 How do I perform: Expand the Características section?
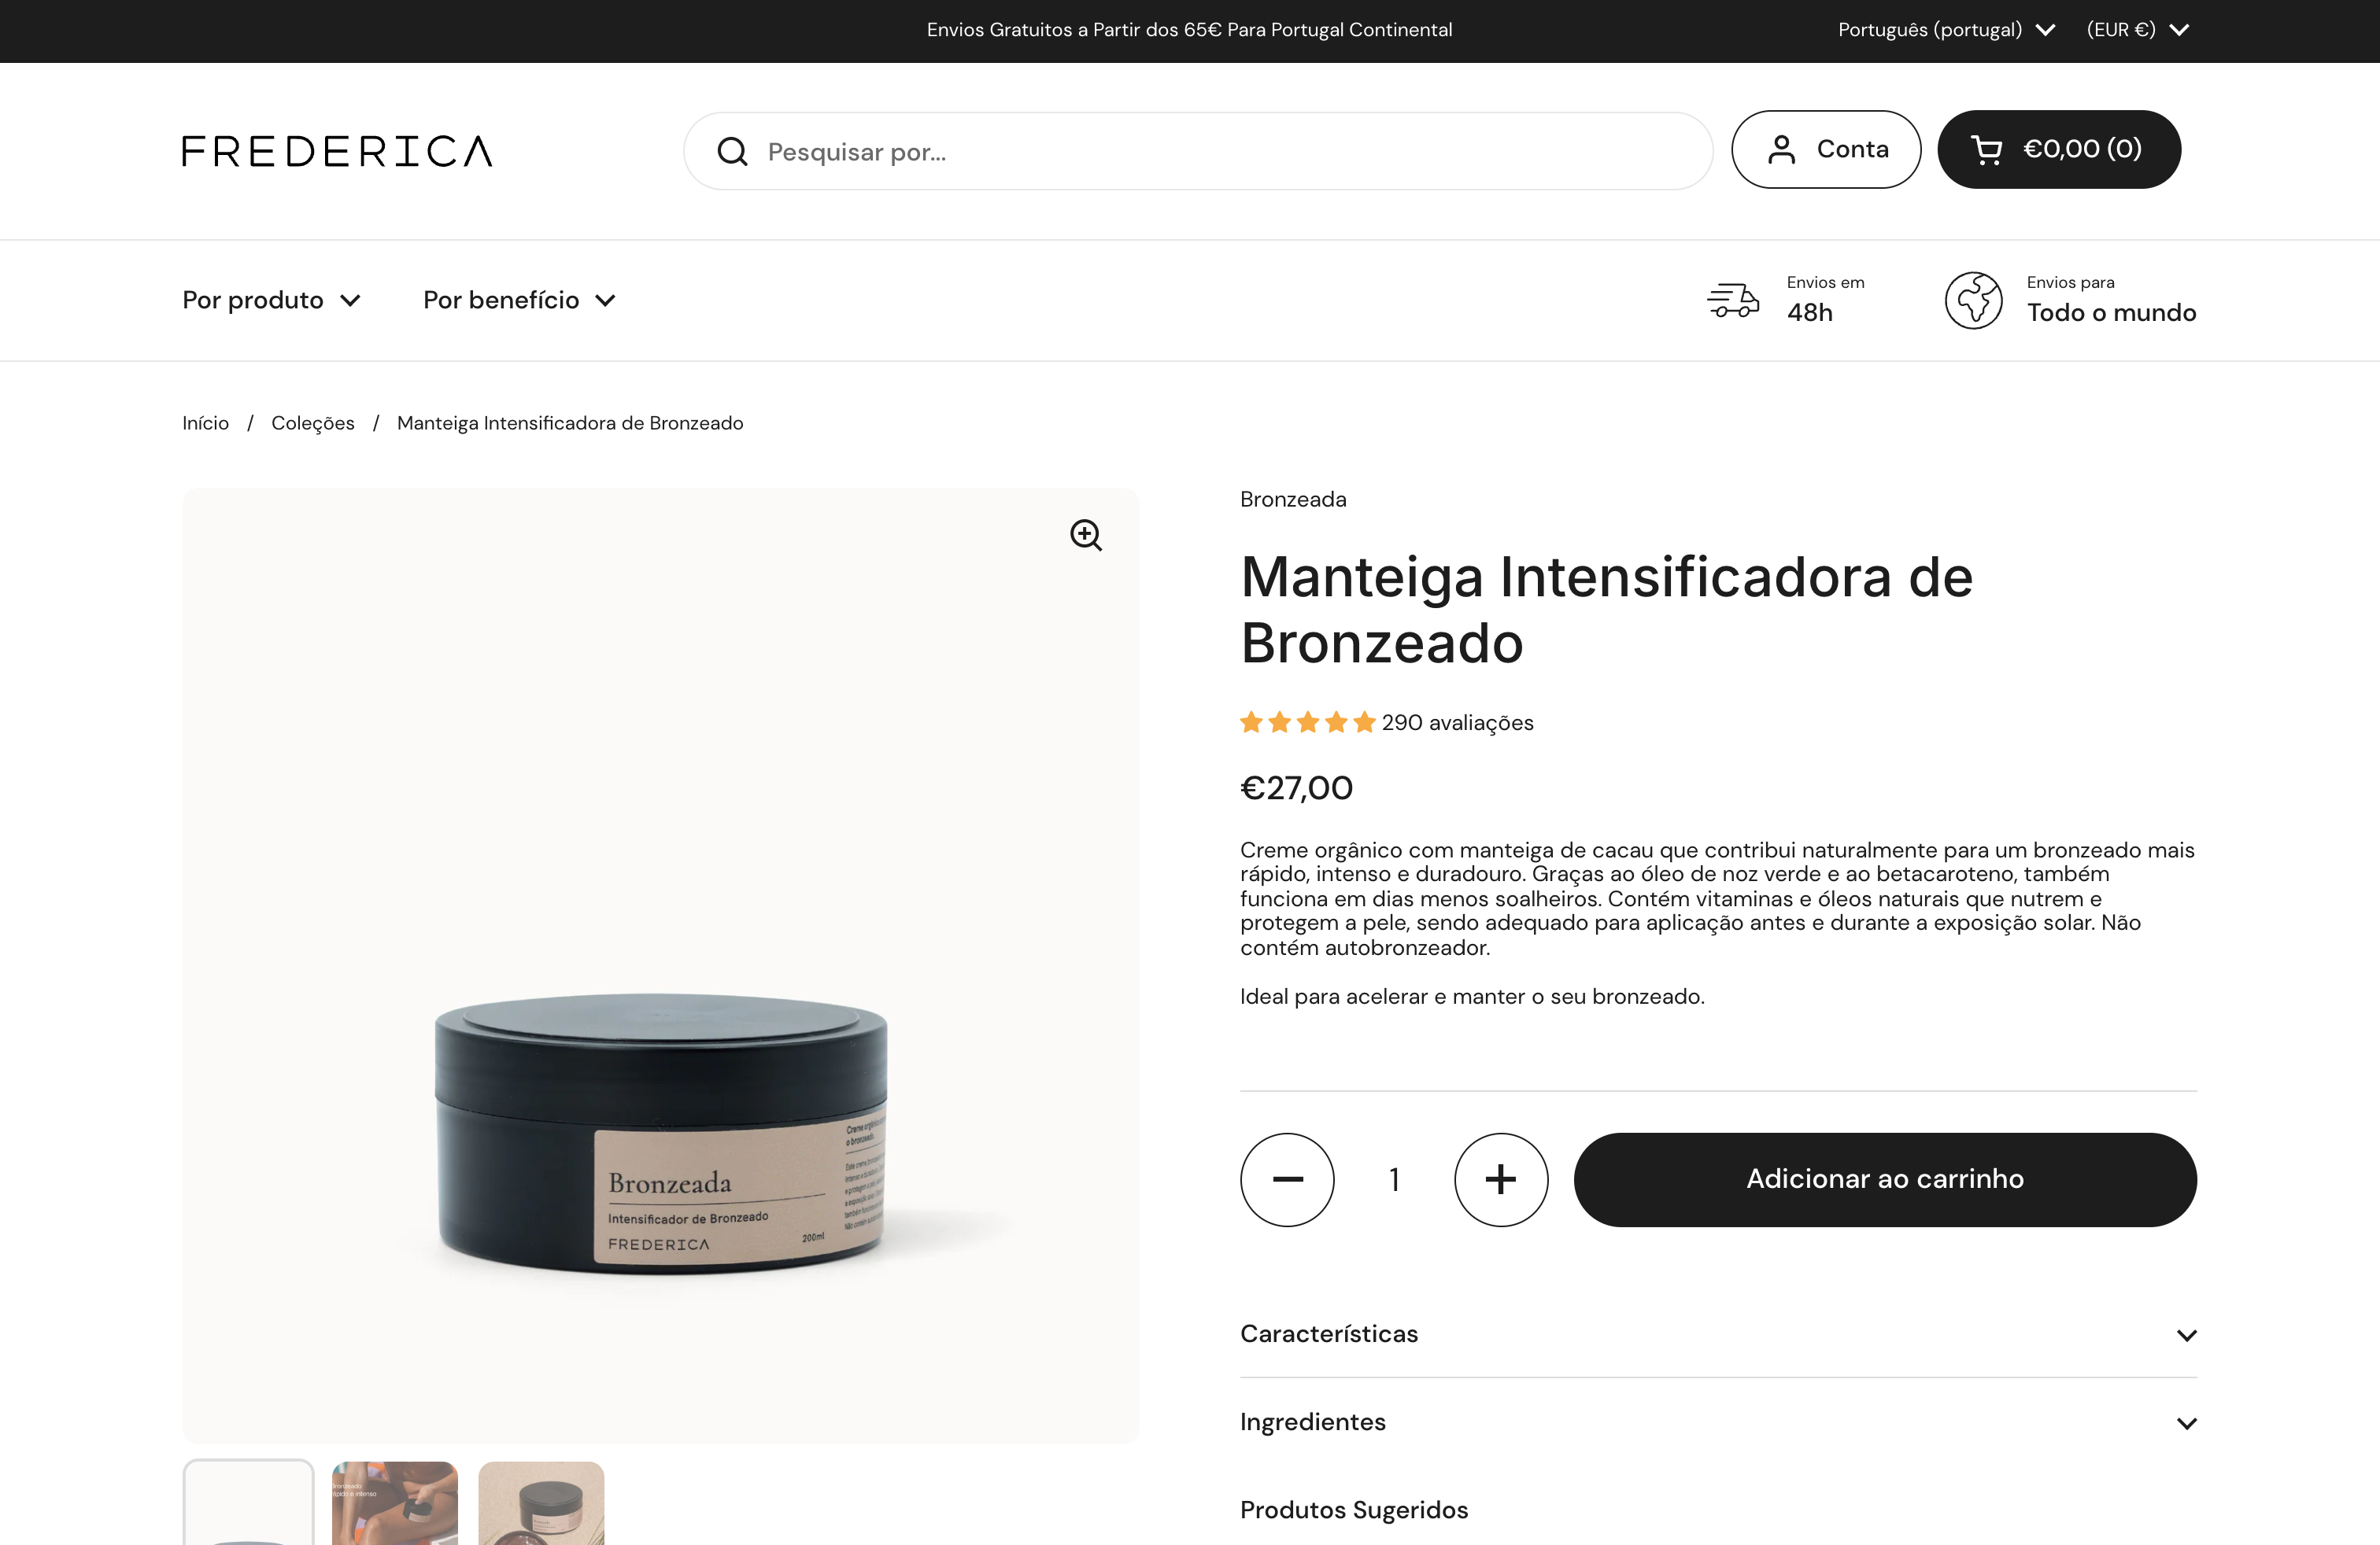pos(1718,1334)
